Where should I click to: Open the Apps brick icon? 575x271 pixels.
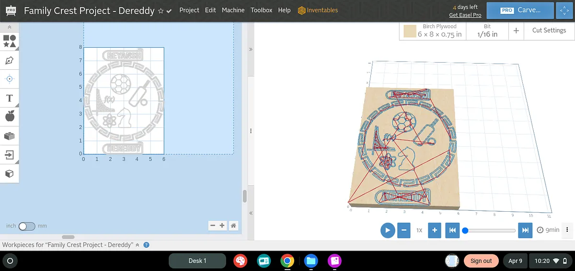(10, 136)
